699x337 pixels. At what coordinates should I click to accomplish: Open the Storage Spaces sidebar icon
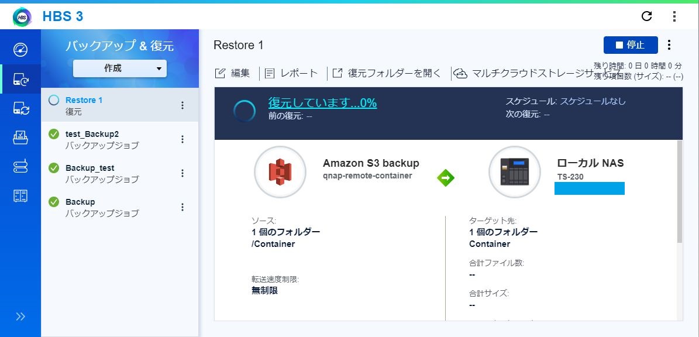[20, 166]
